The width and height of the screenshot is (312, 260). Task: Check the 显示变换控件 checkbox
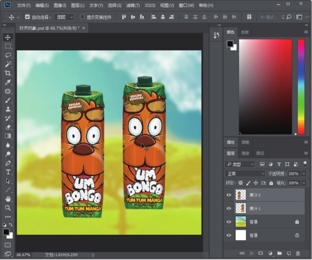click(82, 17)
